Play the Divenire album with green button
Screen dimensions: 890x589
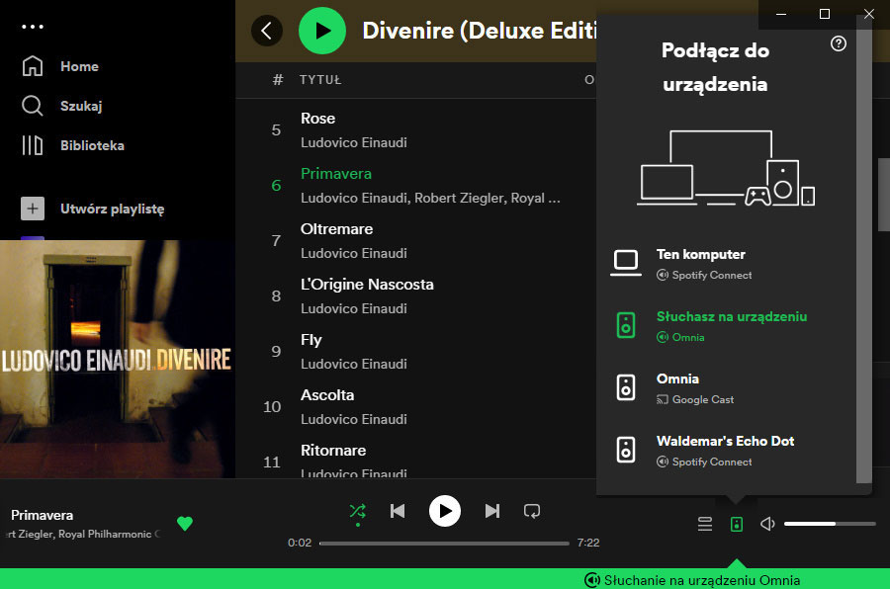322,31
